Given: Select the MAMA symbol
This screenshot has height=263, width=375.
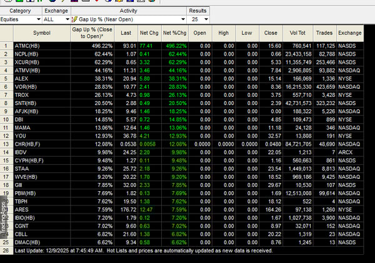Looking at the screenshot, I should 22,127.
